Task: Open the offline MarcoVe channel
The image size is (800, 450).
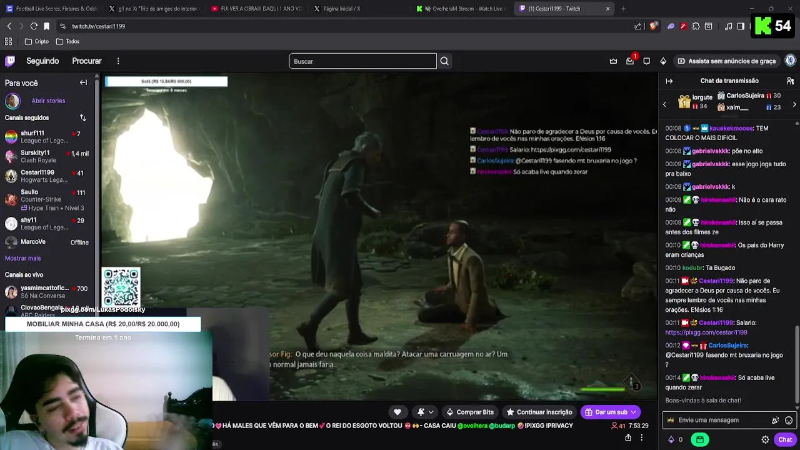Action: (47, 242)
